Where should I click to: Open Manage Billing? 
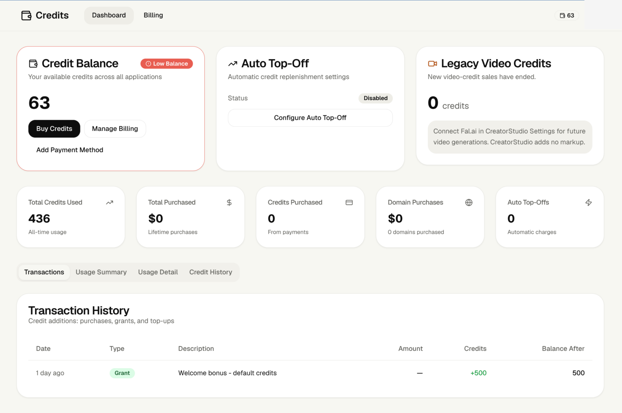click(115, 129)
